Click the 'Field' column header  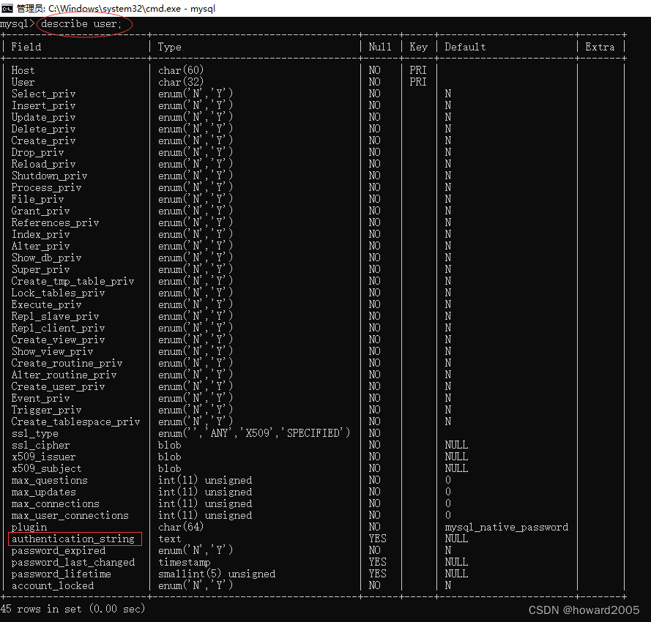[26, 47]
